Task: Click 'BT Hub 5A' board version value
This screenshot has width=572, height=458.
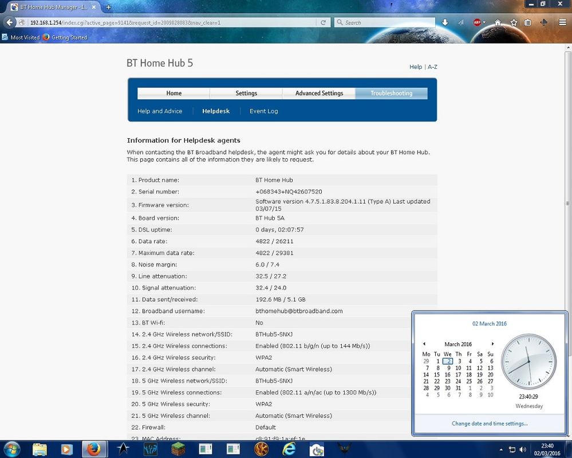Action: pyautogui.click(x=270, y=218)
